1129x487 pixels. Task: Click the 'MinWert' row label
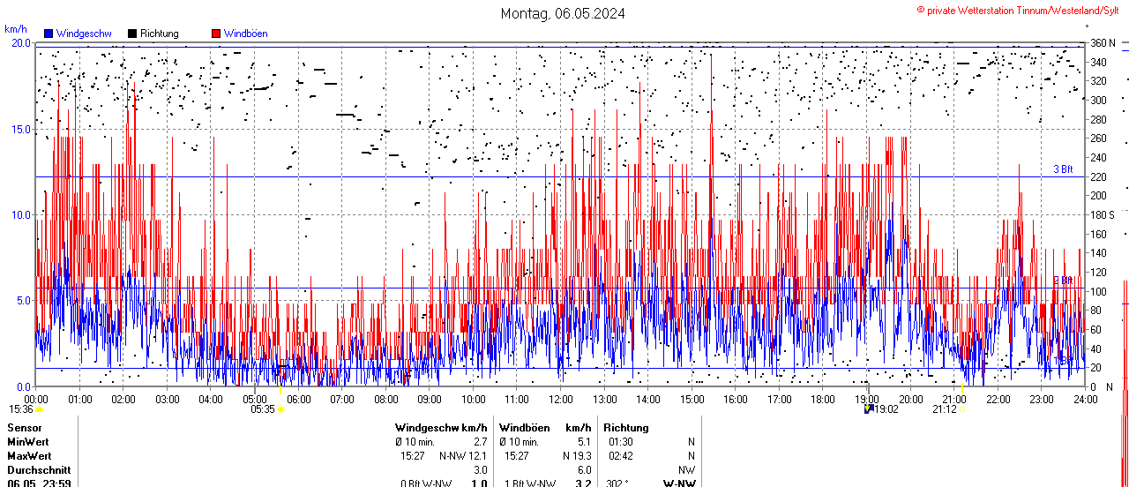[28, 442]
